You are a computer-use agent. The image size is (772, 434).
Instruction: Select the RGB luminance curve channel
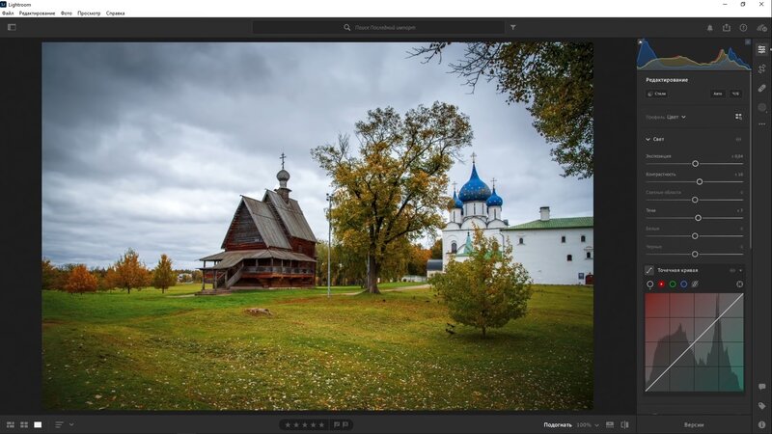649,285
